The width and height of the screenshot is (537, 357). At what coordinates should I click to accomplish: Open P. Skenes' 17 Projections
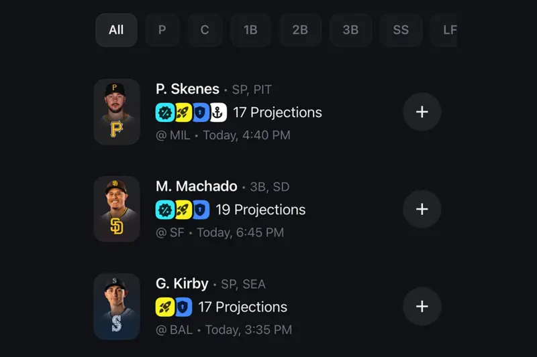click(277, 113)
